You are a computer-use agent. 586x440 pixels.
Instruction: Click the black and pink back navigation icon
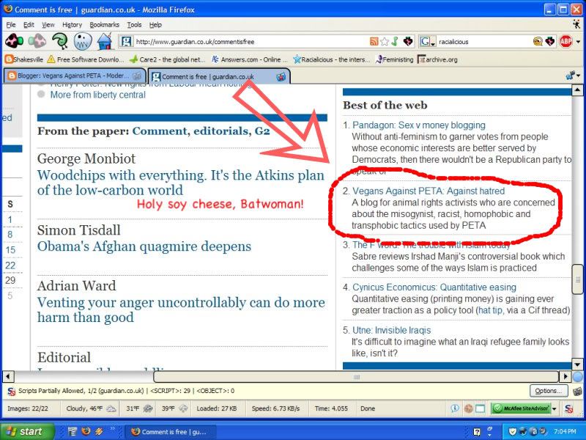point(14,41)
